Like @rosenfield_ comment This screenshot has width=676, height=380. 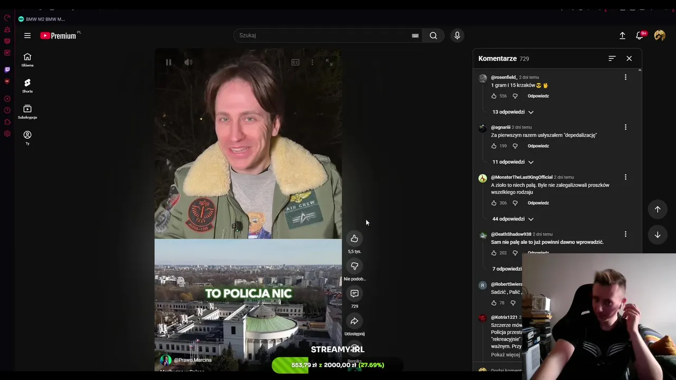click(x=494, y=96)
